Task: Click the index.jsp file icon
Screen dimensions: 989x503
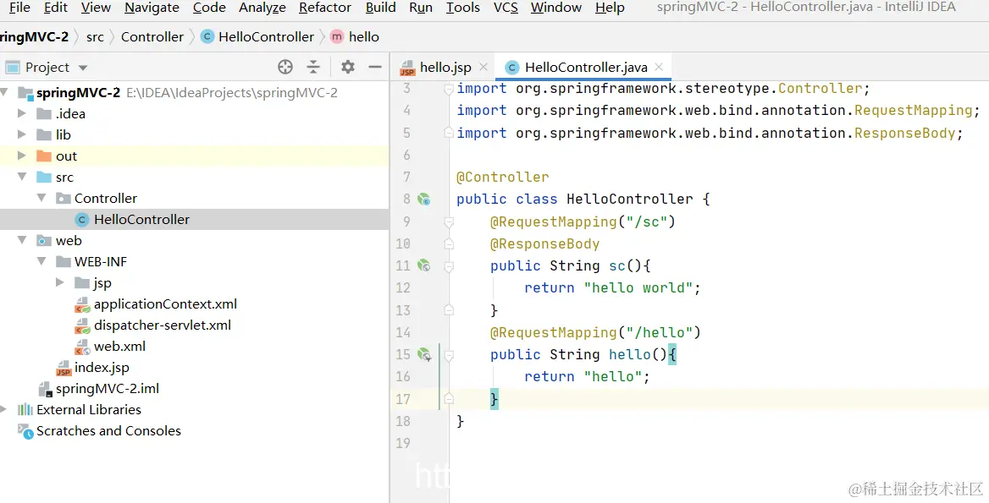Action: tap(64, 369)
